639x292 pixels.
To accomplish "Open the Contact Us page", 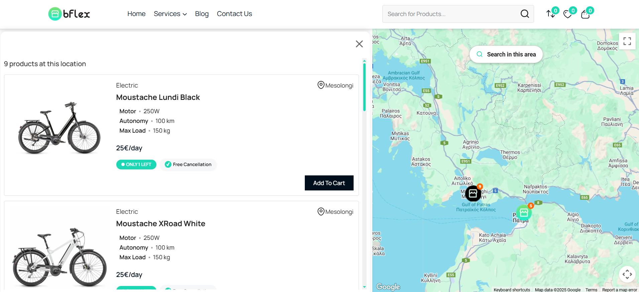I will [x=234, y=14].
